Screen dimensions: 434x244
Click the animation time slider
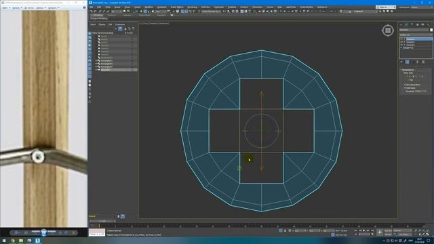point(102,221)
